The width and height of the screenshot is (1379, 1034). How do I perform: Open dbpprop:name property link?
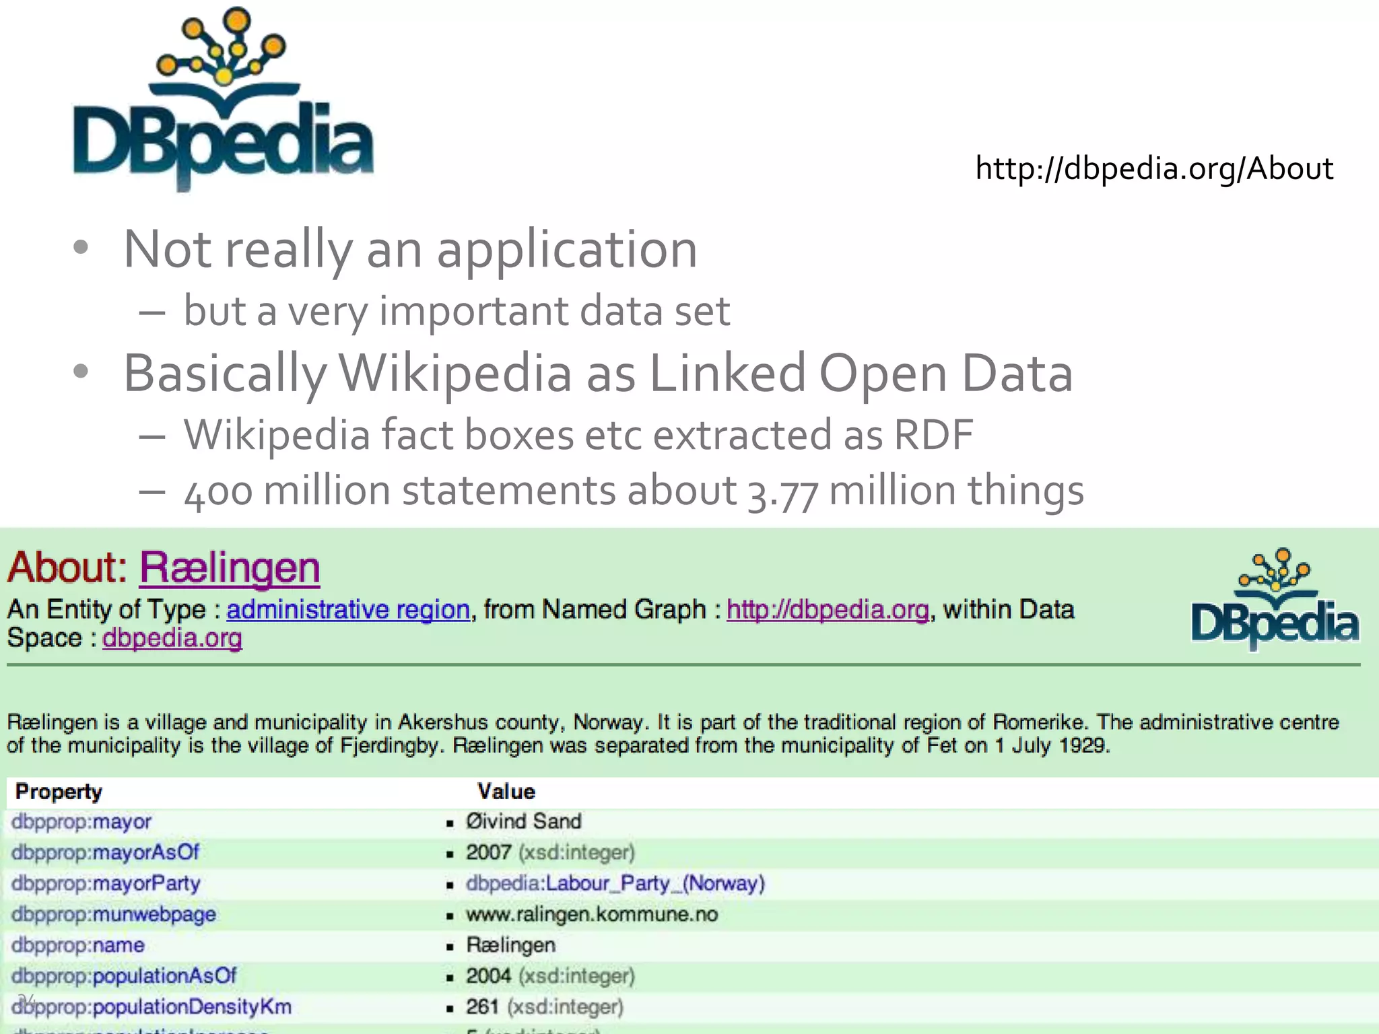tap(78, 945)
